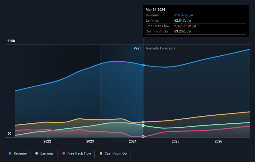Screen dimensions: 255x162
Task: Click the blue Revenue data point marker
Action: tap(143, 65)
